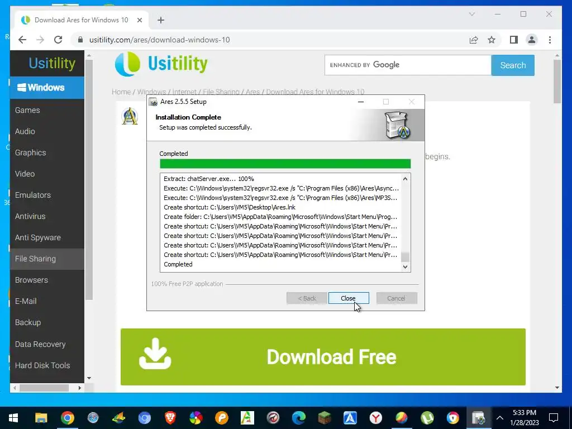The width and height of the screenshot is (572, 429).
Task: Launch Brave browser from taskbar
Action: [x=170, y=418]
